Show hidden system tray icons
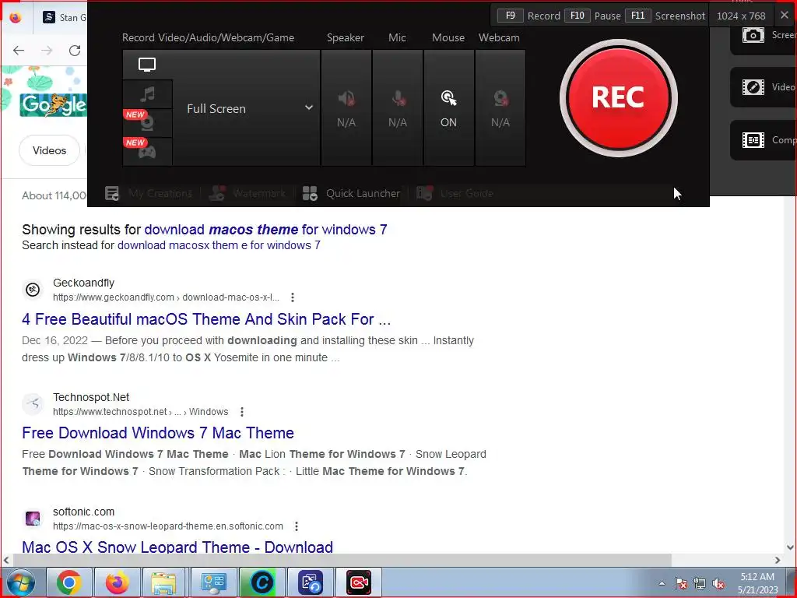Viewport: 797px width, 598px height. (662, 583)
